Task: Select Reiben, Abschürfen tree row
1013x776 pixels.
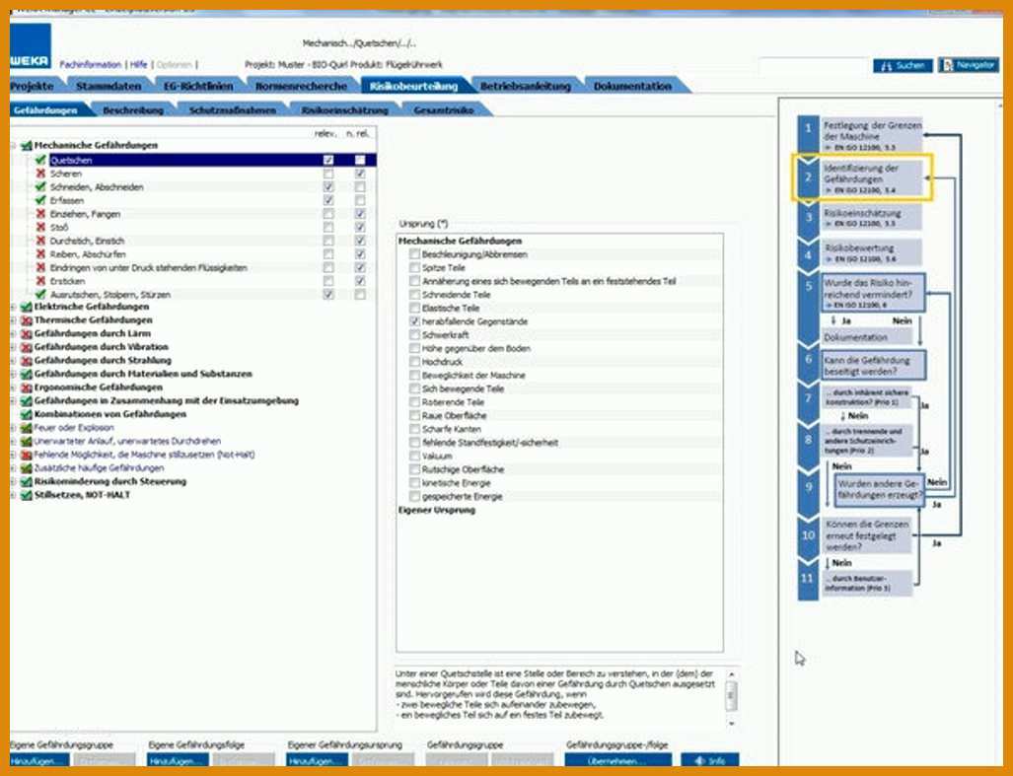Action: 87,254
